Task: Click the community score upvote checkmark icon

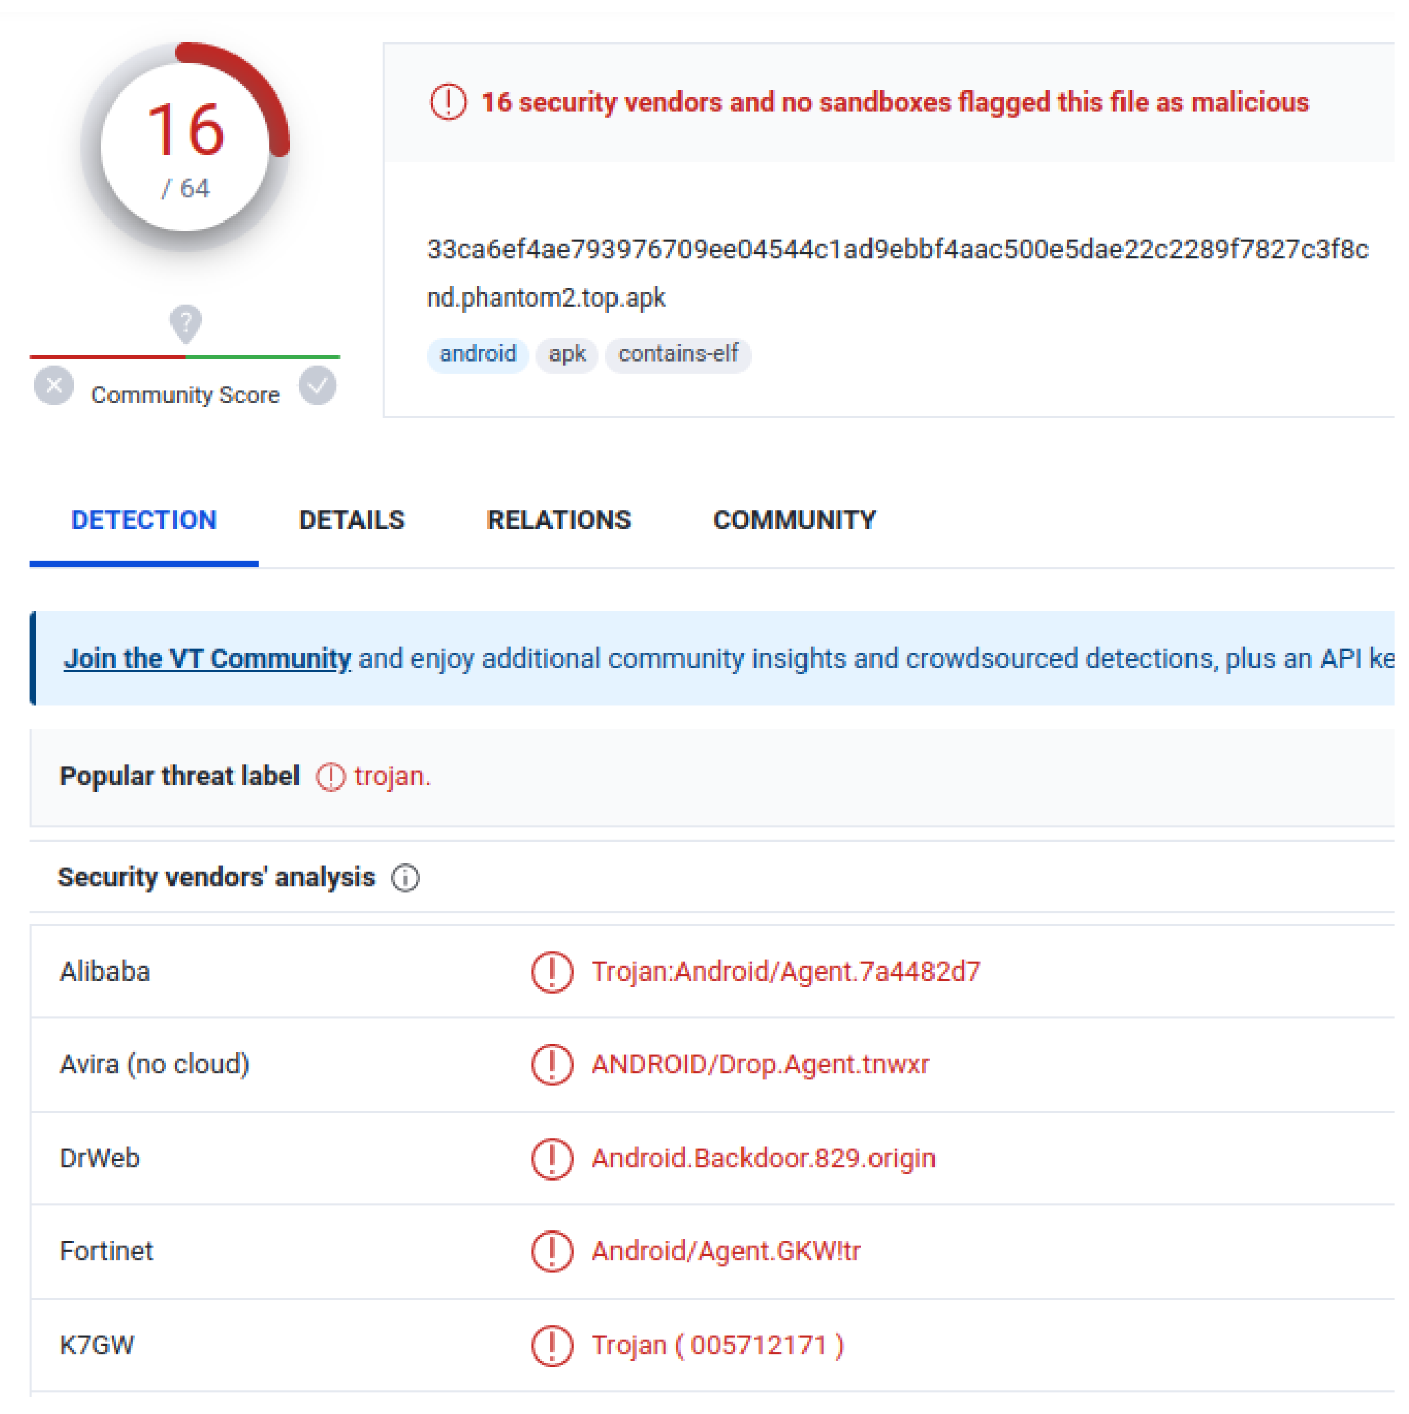Action: [x=318, y=386]
